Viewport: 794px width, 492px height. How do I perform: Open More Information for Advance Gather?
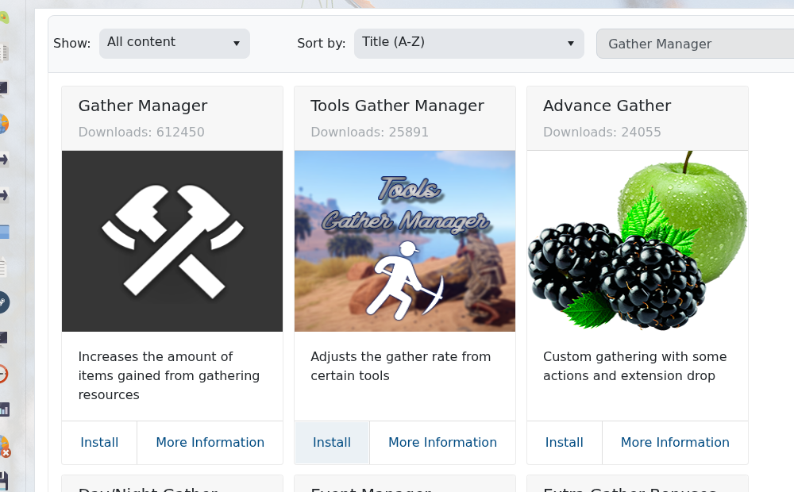pos(675,442)
